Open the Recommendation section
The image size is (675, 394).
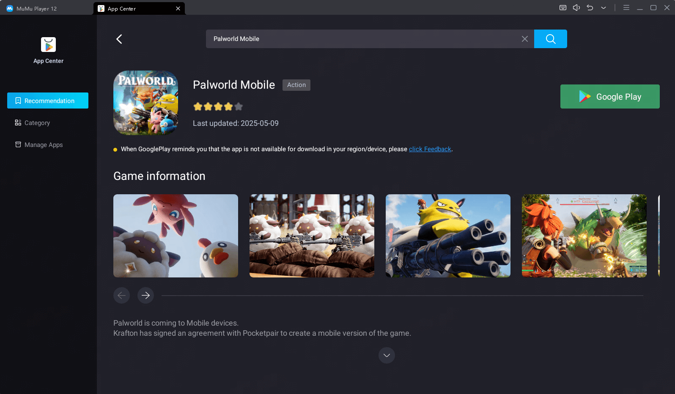[x=48, y=101]
